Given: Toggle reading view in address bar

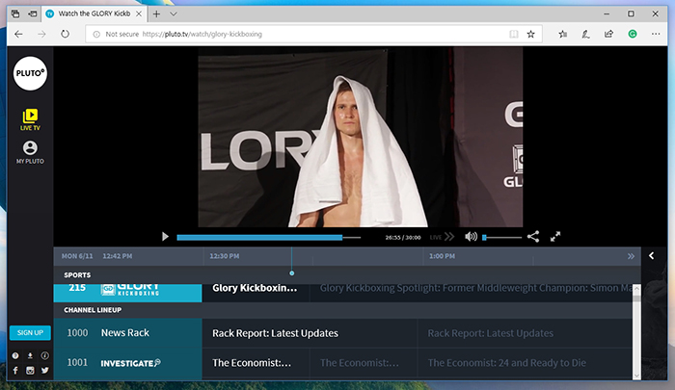Looking at the screenshot, I should point(514,34).
